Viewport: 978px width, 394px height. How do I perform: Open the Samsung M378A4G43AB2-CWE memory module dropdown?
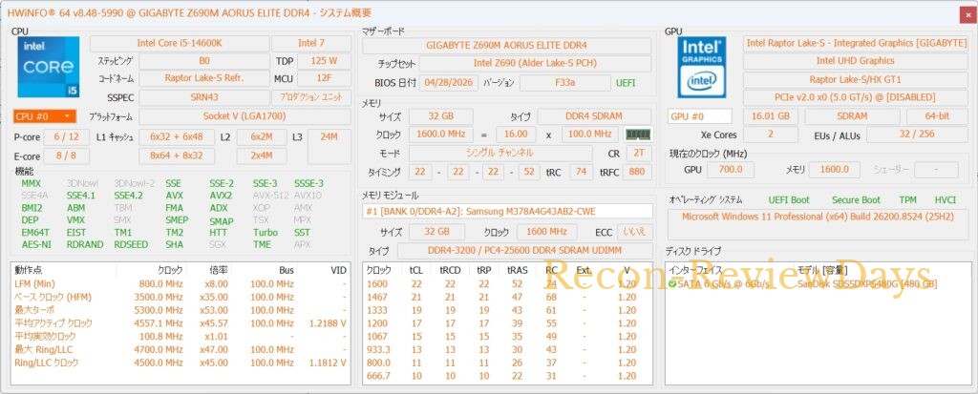507,212
